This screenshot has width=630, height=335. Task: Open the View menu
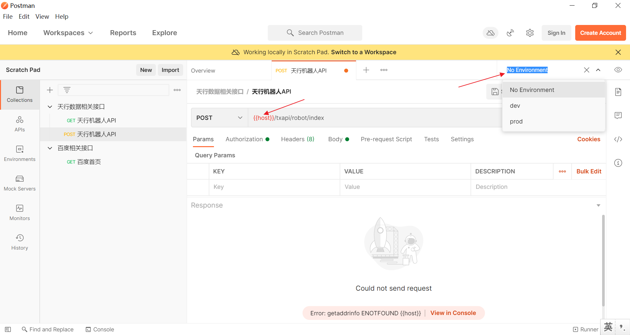pyautogui.click(x=42, y=16)
